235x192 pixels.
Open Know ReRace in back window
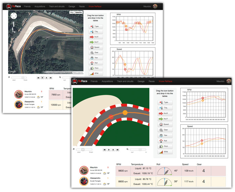[x=95, y=6]
